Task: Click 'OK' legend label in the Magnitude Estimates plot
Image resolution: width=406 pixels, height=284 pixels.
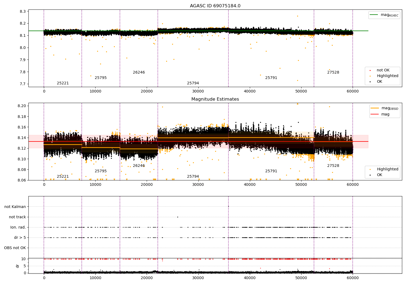Action: tap(379, 175)
